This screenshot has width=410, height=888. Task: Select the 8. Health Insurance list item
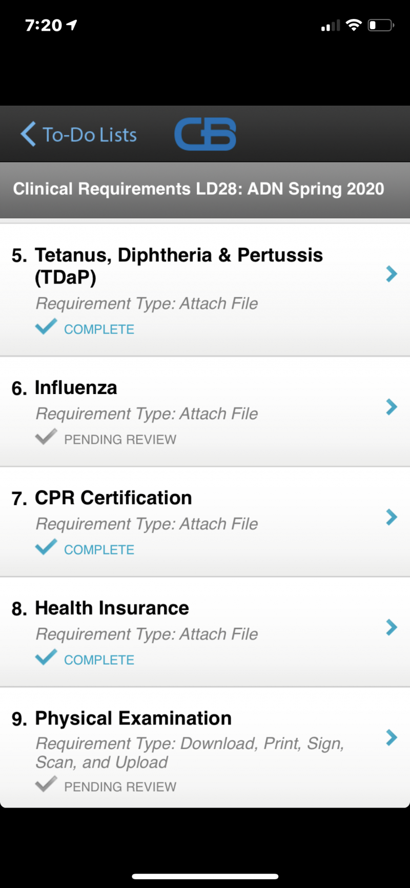point(205,632)
